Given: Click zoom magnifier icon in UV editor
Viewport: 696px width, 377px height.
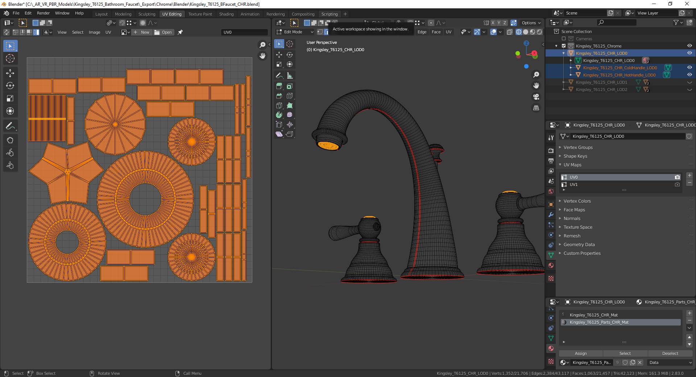Looking at the screenshot, I should [262, 45].
